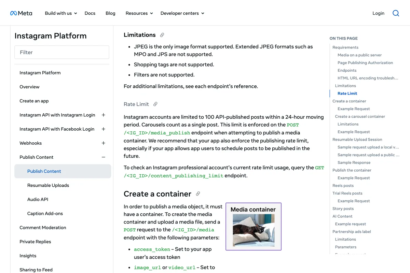
Task: Jump to Rate Limit in page outline
Action: (347, 94)
